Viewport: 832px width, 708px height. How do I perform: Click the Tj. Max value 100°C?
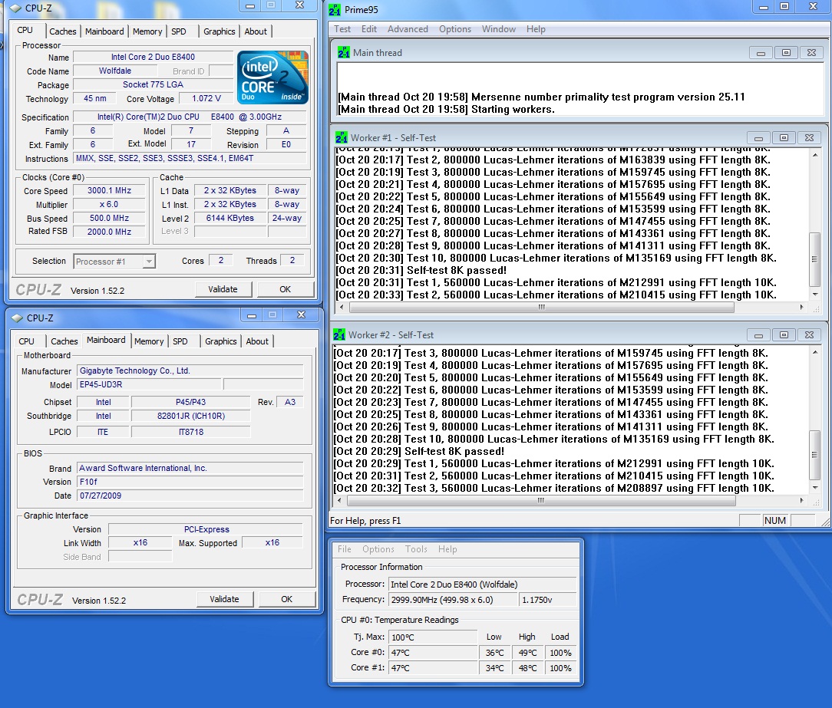tap(432, 637)
